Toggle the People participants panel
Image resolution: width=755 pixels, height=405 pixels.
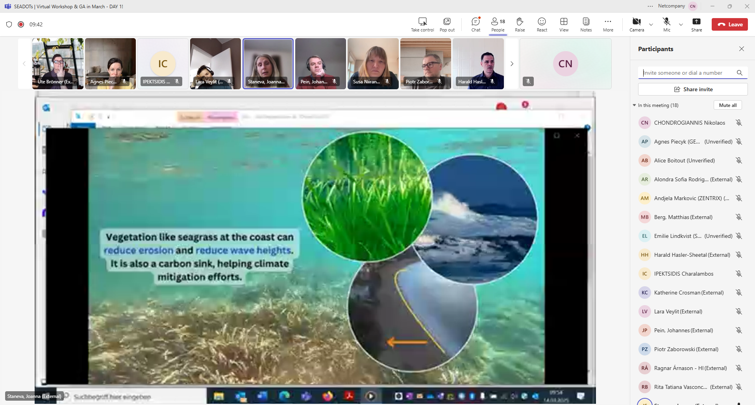[498, 24]
